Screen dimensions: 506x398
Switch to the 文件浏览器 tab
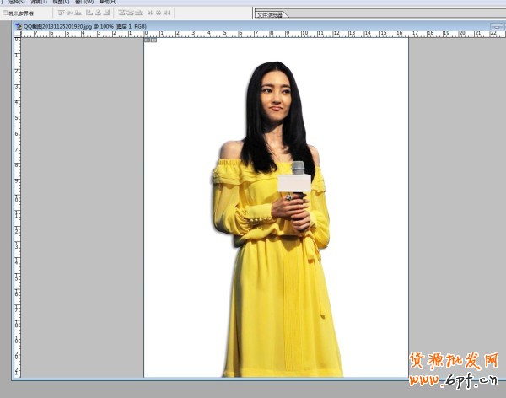(x=272, y=14)
